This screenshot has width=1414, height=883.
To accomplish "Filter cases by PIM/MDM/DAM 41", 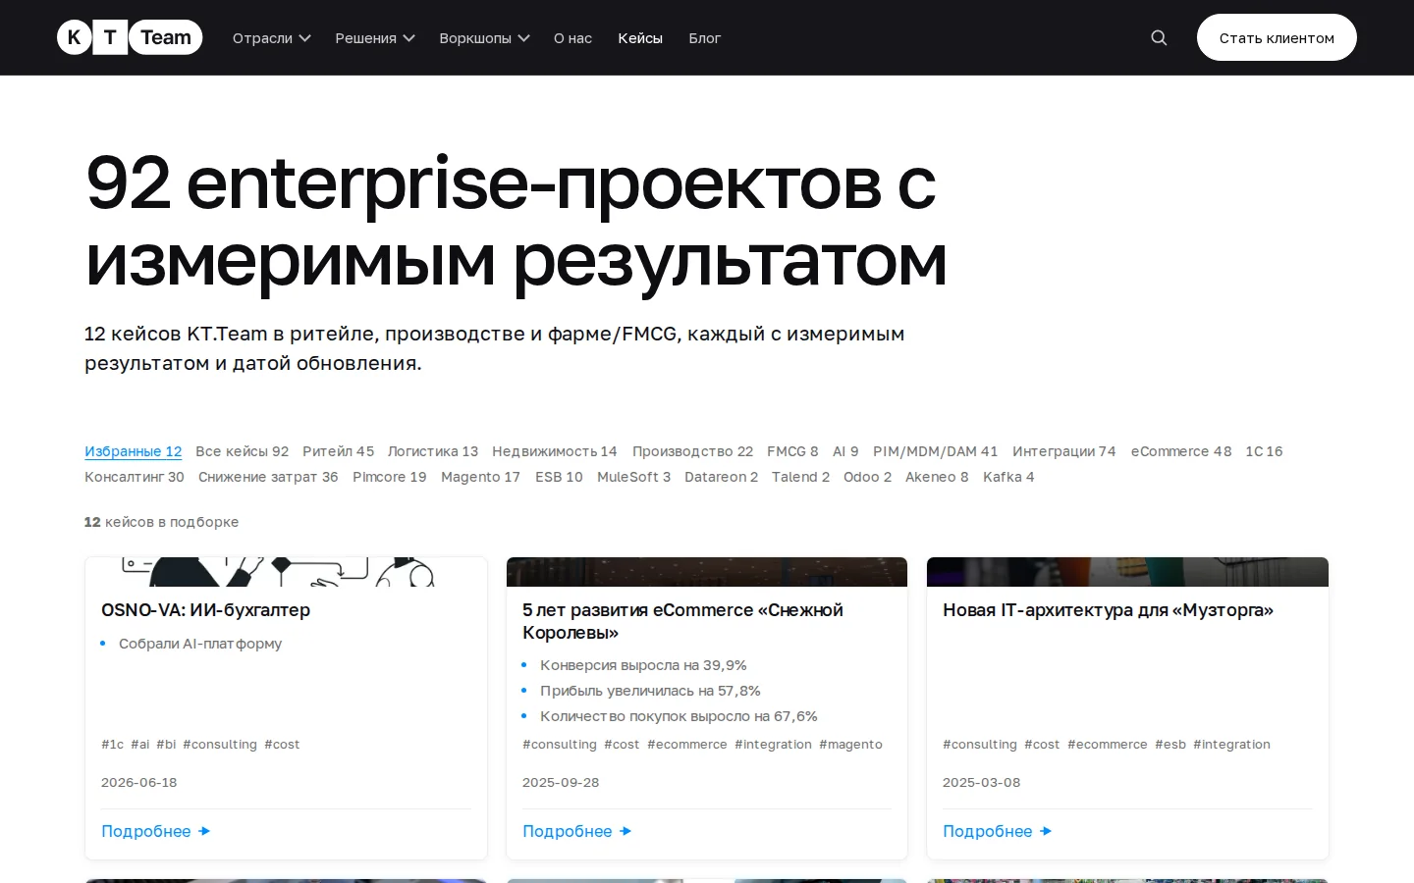I will (935, 451).
